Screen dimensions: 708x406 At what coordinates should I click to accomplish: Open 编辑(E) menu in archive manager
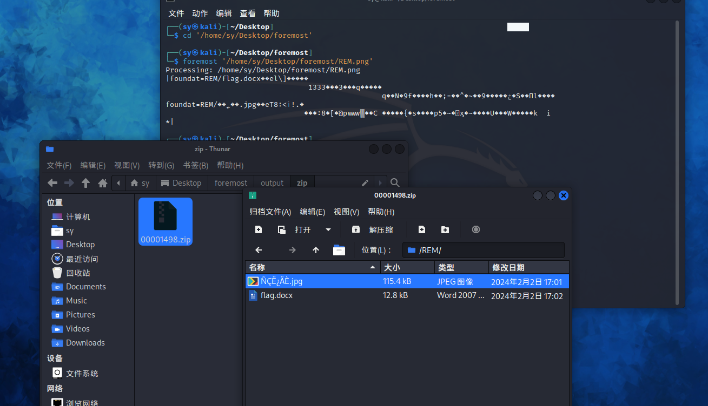(313, 212)
